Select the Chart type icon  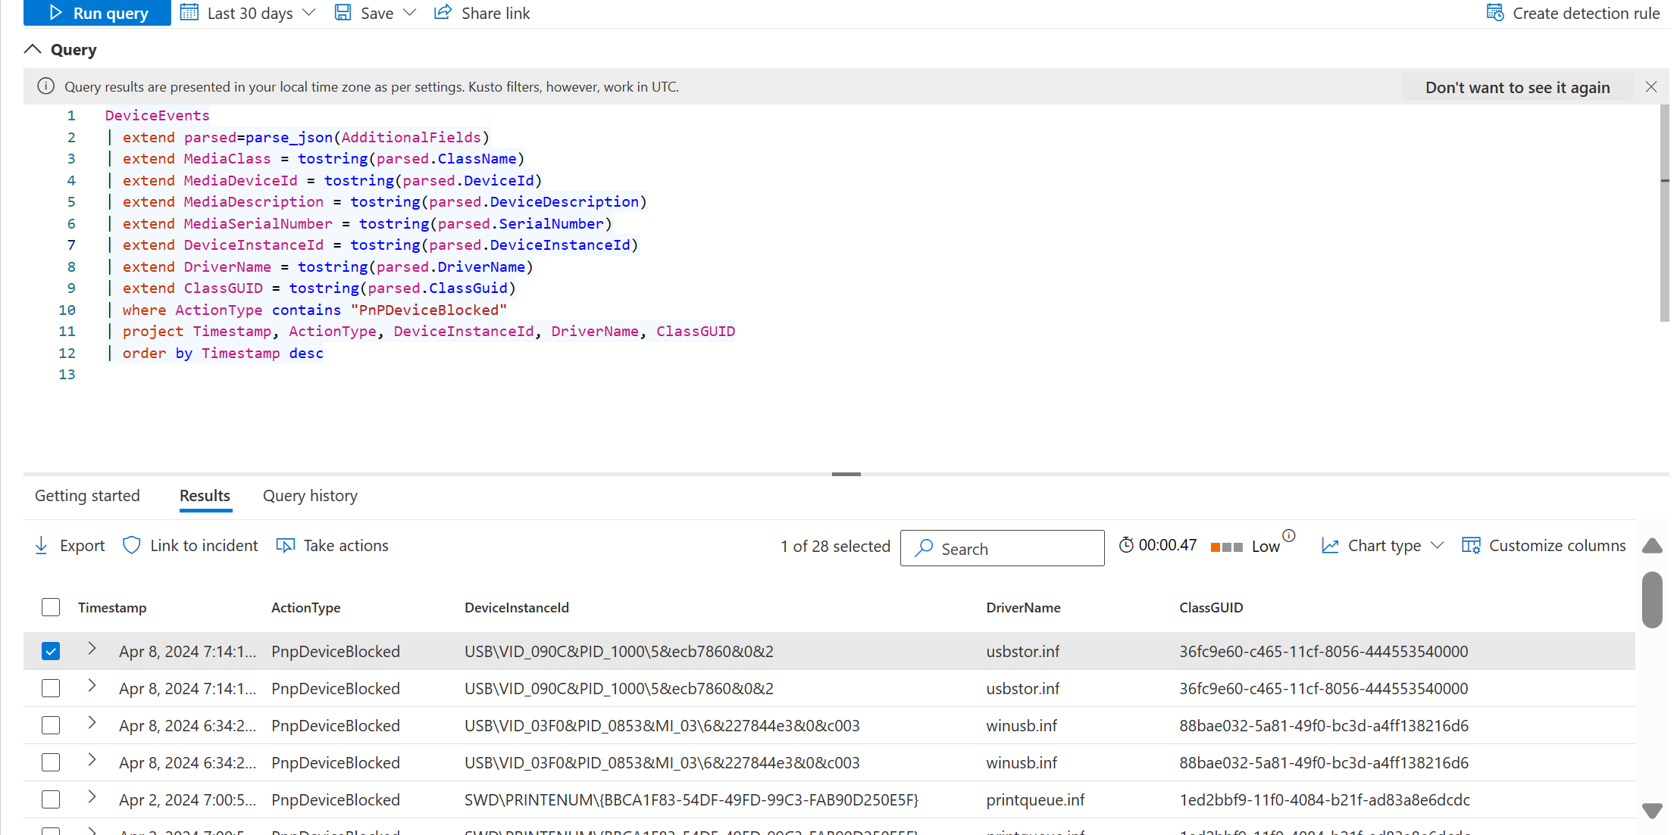pyautogui.click(x=1331, y=544)
